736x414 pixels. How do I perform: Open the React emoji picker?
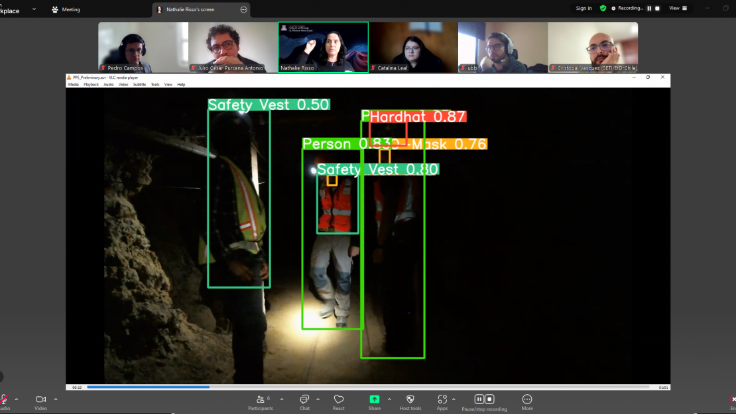click(x=338, y=402)
